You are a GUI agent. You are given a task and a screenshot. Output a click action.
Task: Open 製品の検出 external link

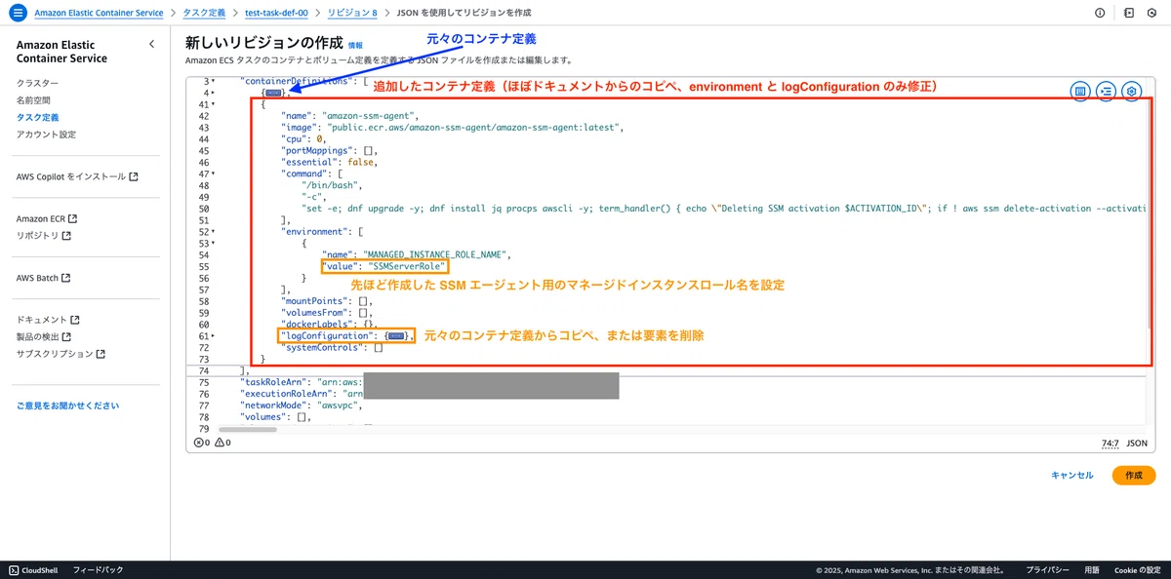pyautogui.click(x=44, y=337)
